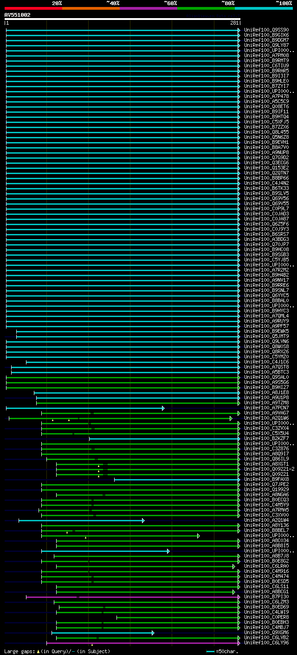Click the cyan alignment bar for A7PCN7
The height and width of the screenshot is (655, 297).
85,408
